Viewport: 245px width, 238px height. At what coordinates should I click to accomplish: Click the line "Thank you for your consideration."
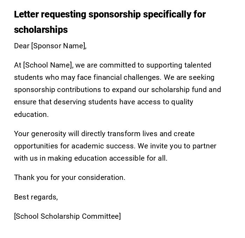coord(70,177)
